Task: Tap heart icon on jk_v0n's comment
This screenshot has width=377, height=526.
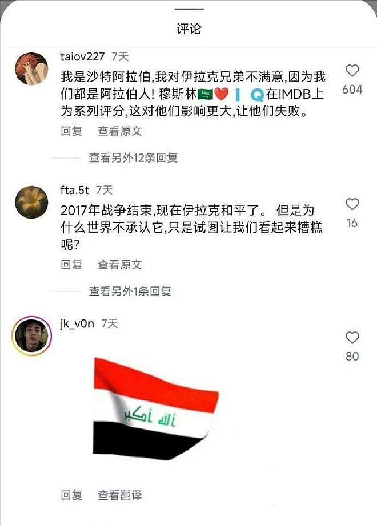Action: coord(352,338)
